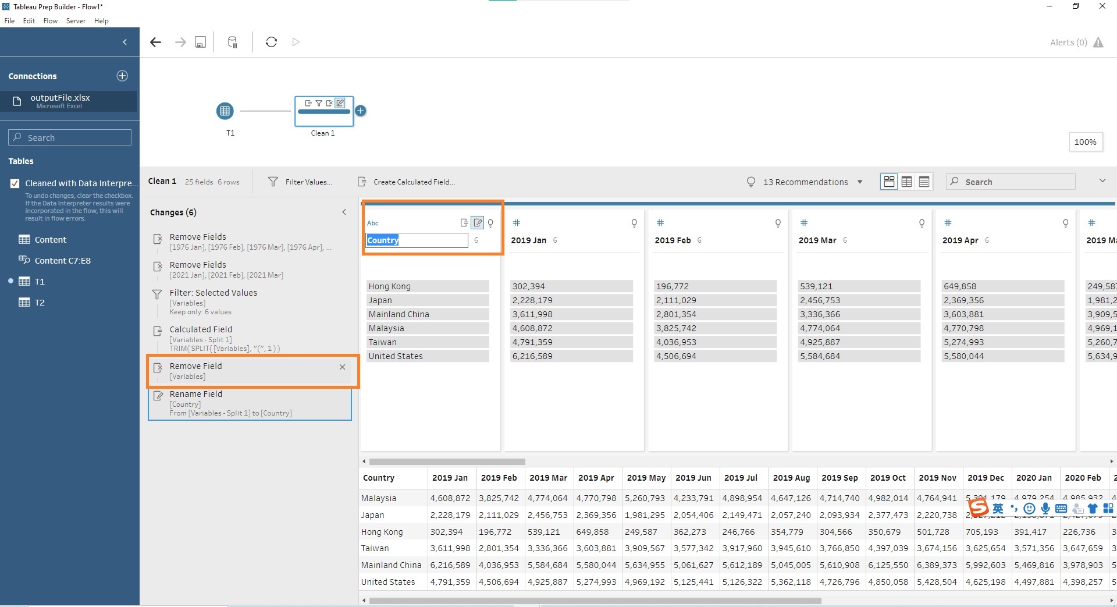Click Country field Abc type icon

coord(373,223)
